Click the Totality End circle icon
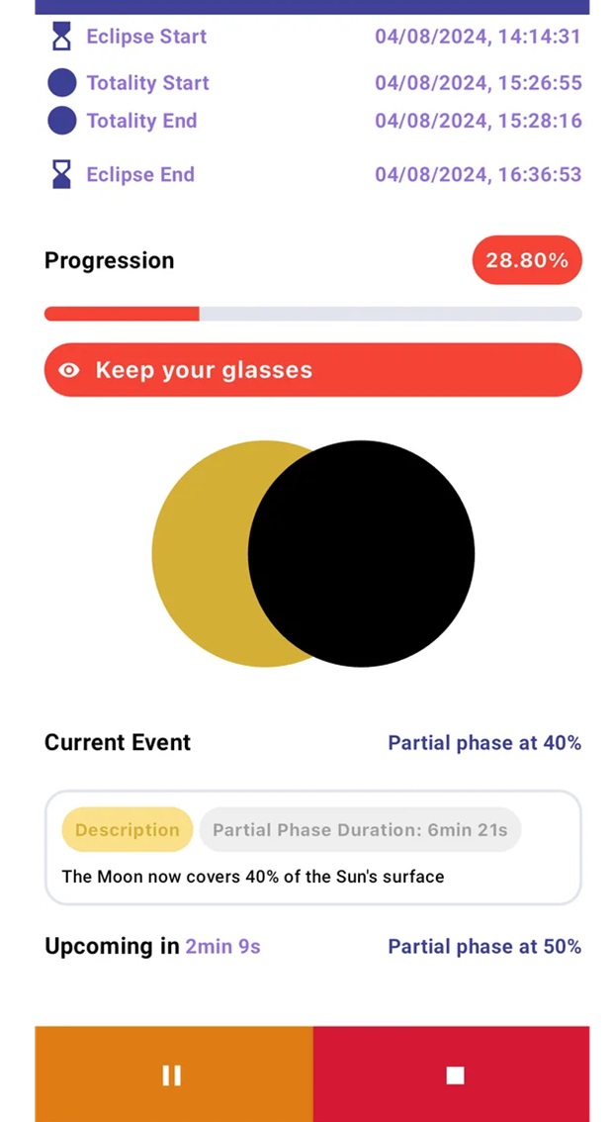The height and width of the screenshot is (1122, 613). (x=61, y=121)
